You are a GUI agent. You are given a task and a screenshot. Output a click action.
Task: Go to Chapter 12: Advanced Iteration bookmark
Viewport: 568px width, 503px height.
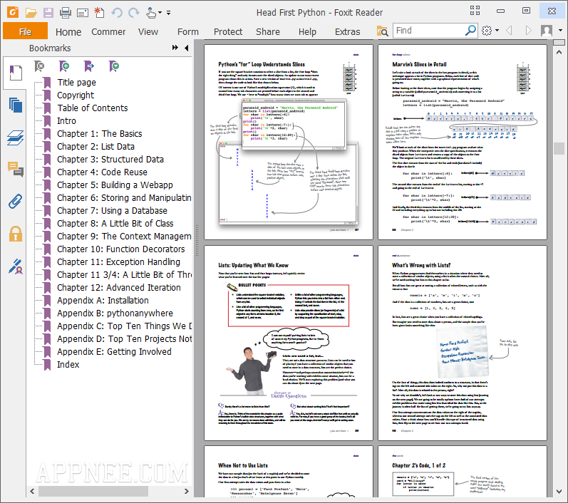point(119,288)
